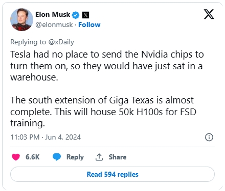Click the blue verified checkmark badge
This screenshot has height=191, width=225.
(76, 15)
